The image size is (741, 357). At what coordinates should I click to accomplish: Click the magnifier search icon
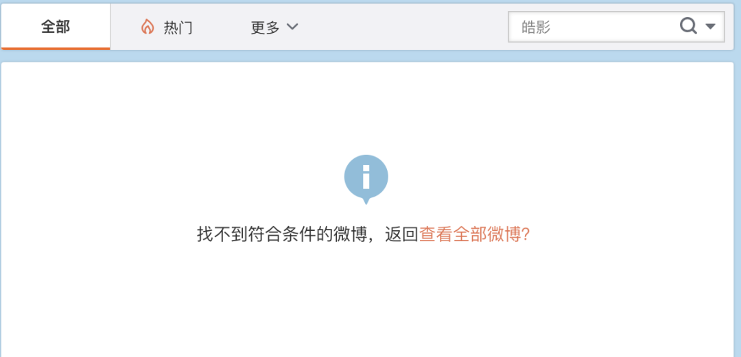(x=689, y=26)
